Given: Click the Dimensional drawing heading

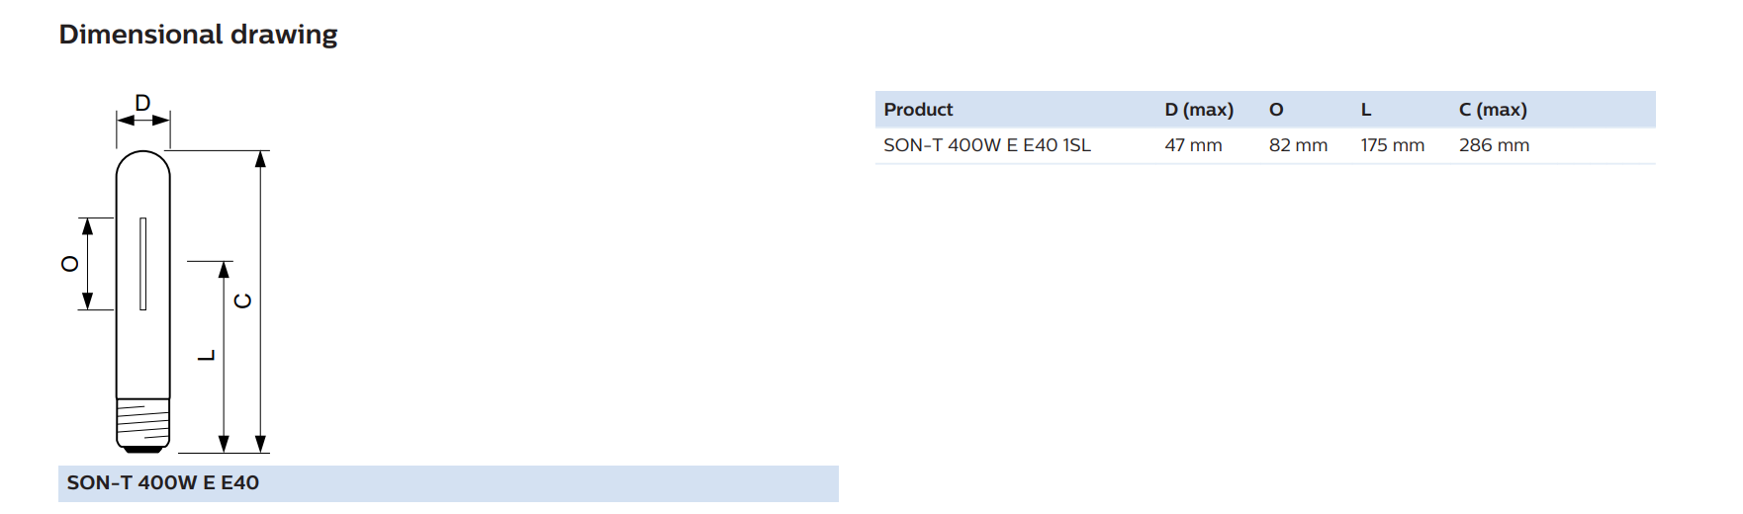Looking at the screenshot, I should [198, 35].
